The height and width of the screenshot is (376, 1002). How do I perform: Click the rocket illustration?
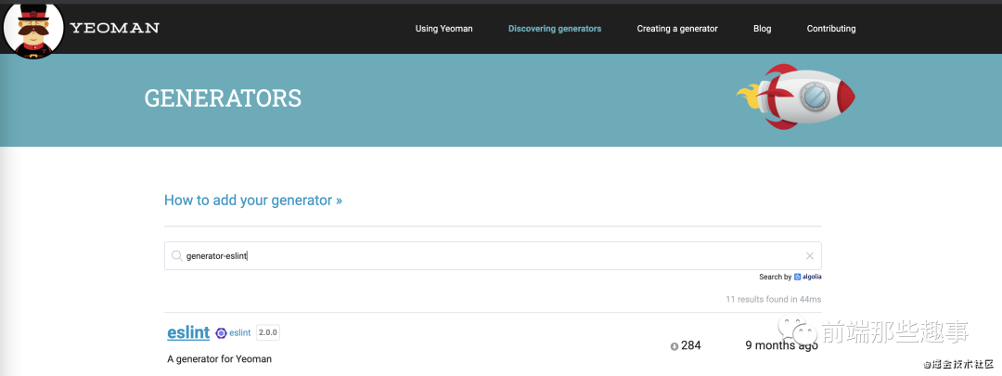coord(796,97)
